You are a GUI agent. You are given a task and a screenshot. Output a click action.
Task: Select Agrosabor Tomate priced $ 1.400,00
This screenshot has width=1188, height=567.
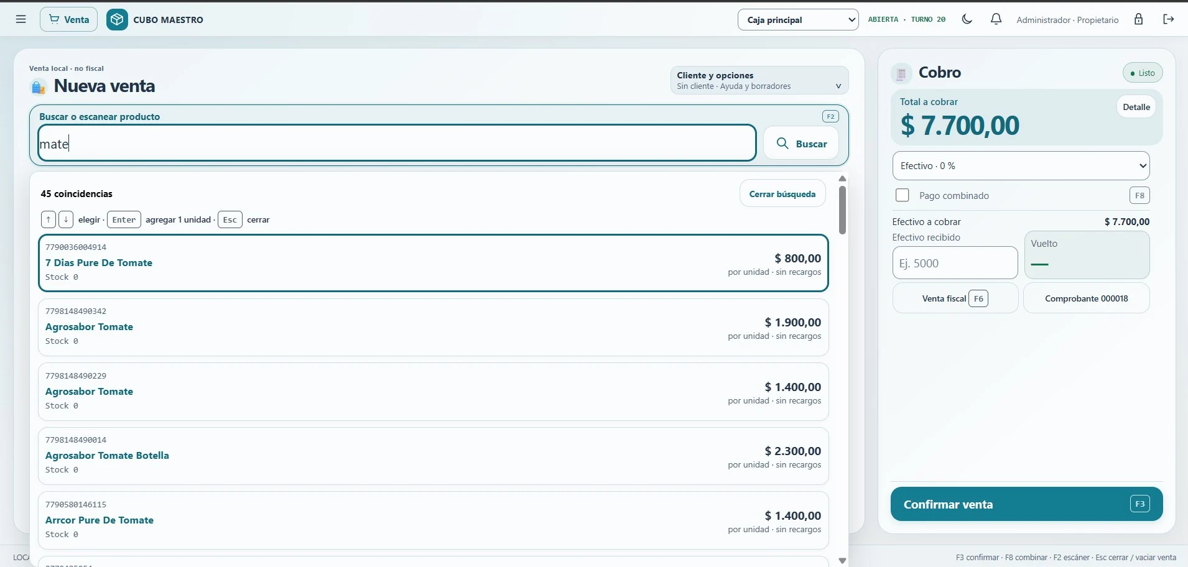click(x=433, y=392)
